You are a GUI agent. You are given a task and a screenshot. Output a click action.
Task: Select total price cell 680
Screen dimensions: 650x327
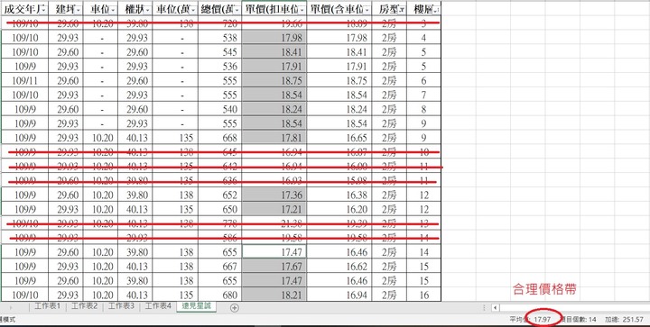(x=219, y=295)
